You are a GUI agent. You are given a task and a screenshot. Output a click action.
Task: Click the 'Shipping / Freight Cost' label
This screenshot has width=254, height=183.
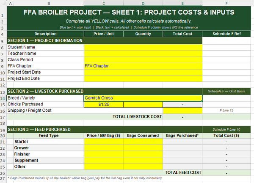(x=30, y=110)
